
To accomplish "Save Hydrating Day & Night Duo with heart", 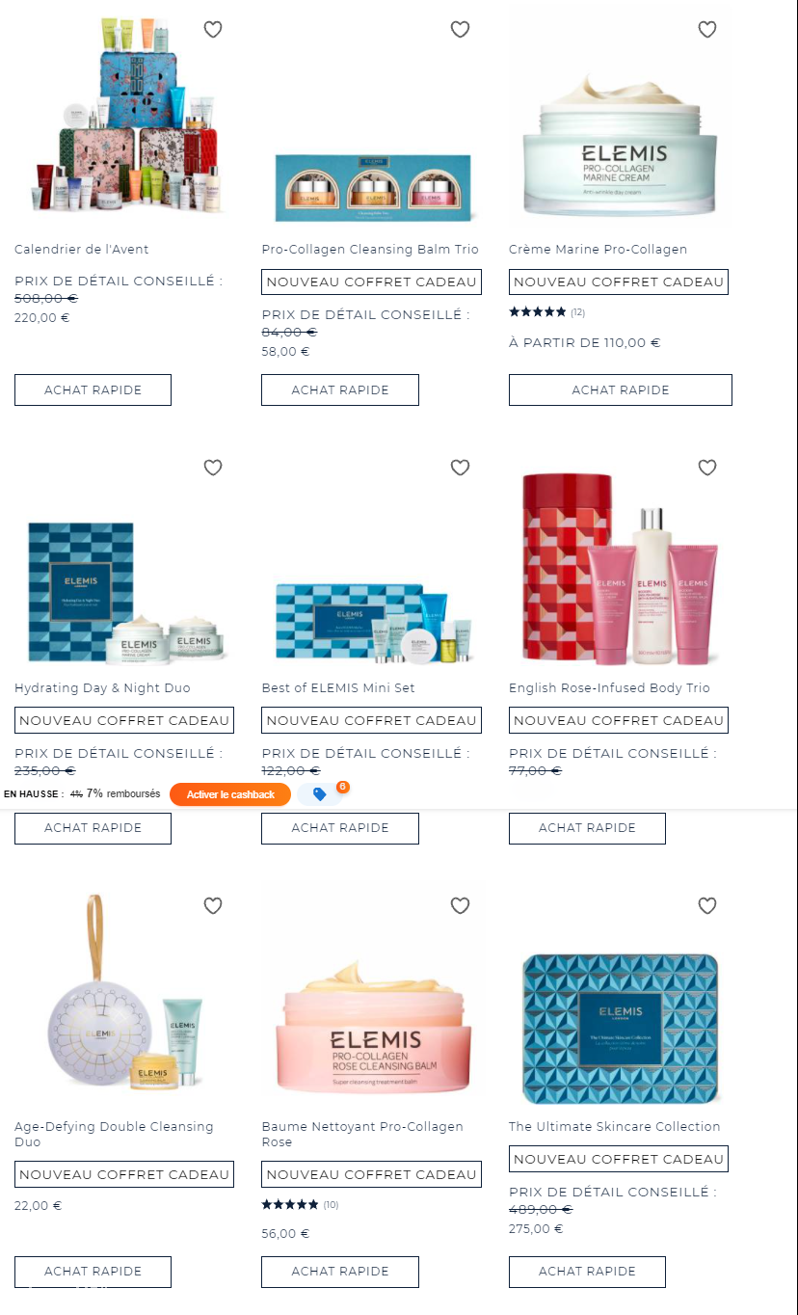I will coord(213,468).
